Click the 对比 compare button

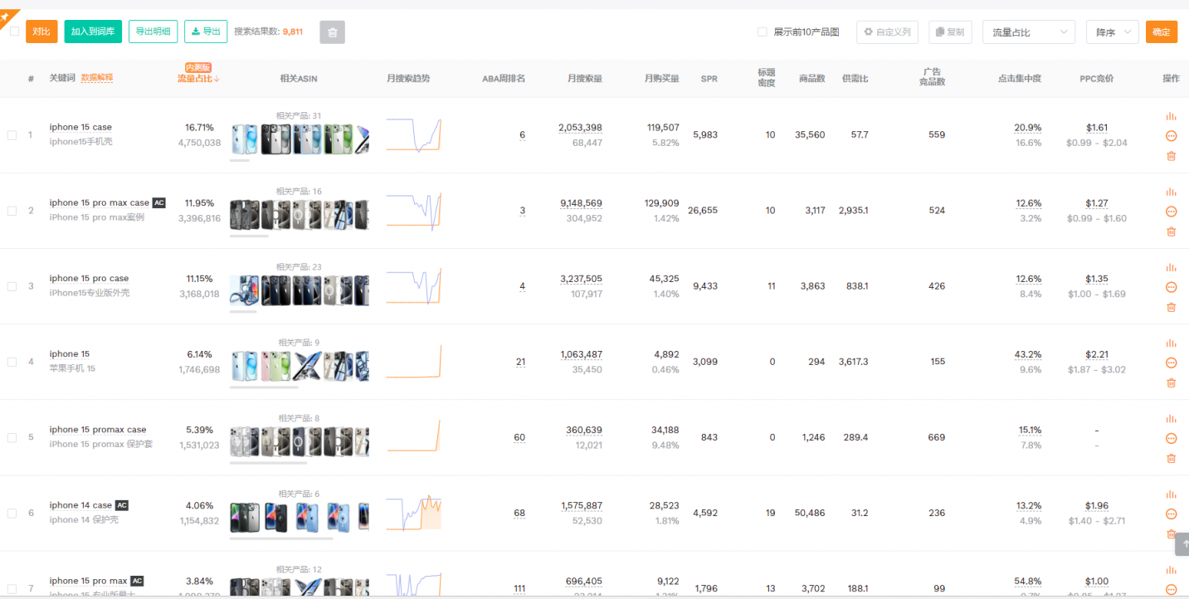[41, 32]
